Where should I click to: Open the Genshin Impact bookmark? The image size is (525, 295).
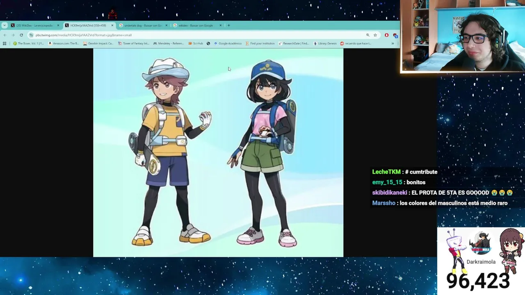tap(98, 43)
